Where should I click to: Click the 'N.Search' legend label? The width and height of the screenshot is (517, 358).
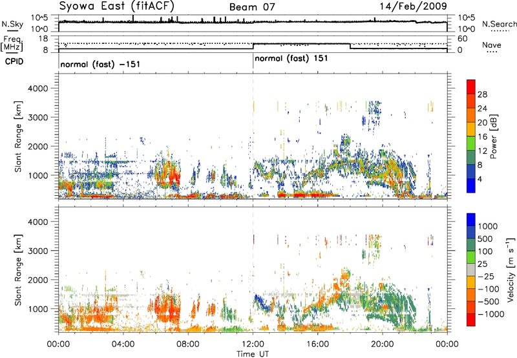(x=500, y=24)
